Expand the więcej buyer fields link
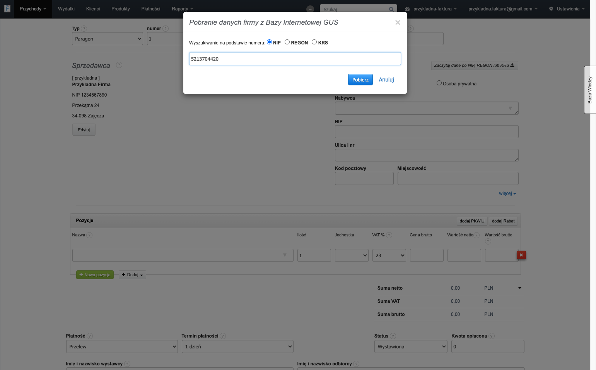Image resolution: width=596 pixels, height=370 pixels. [507, 193]
